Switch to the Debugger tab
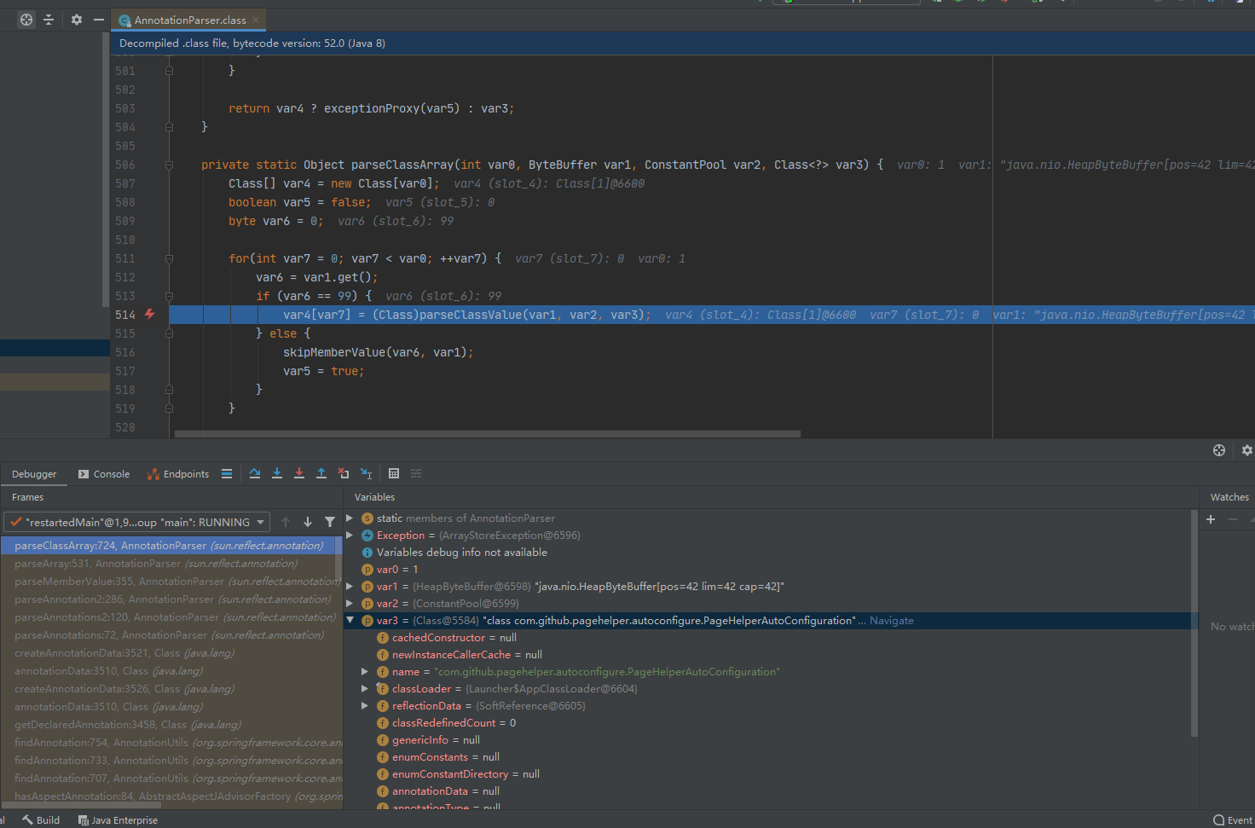 tap(34, 474)
